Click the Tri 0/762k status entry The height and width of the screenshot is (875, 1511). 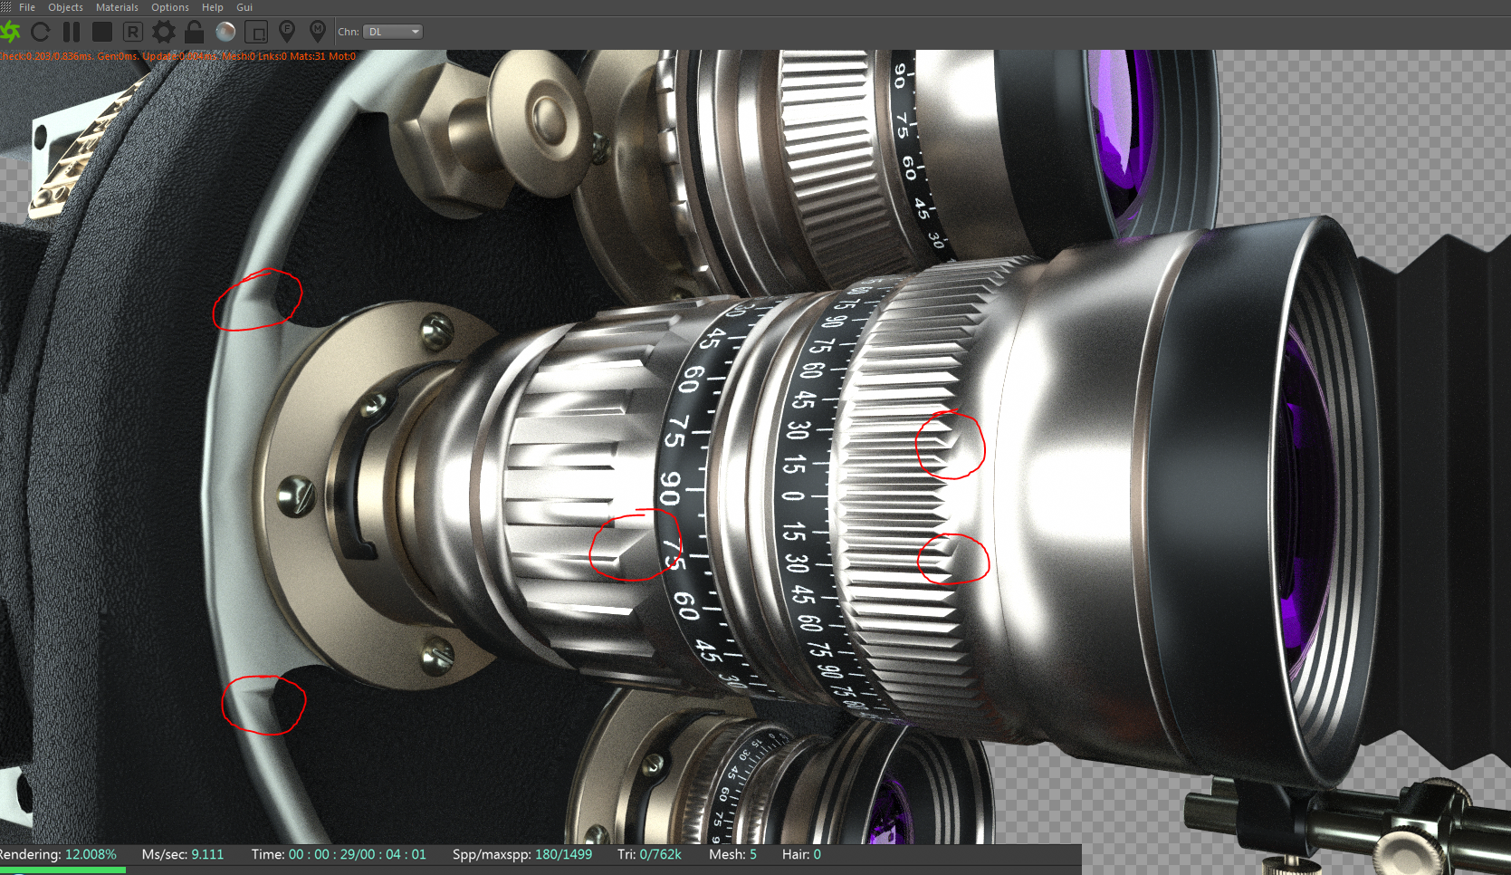[649, 854]
